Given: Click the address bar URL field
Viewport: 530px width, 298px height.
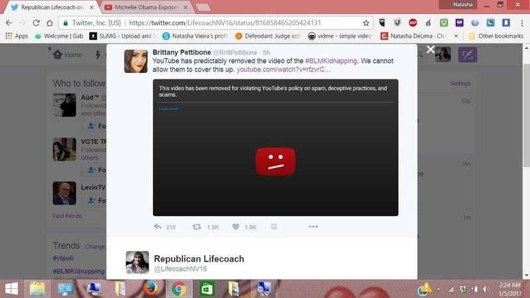Looking at the screenshot, I should [225, 23].
